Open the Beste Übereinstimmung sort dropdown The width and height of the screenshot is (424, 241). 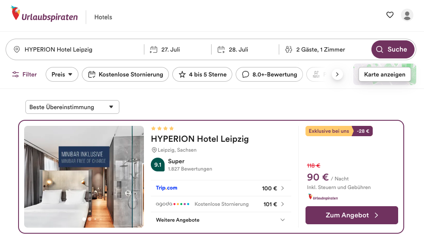click(72, 107)
